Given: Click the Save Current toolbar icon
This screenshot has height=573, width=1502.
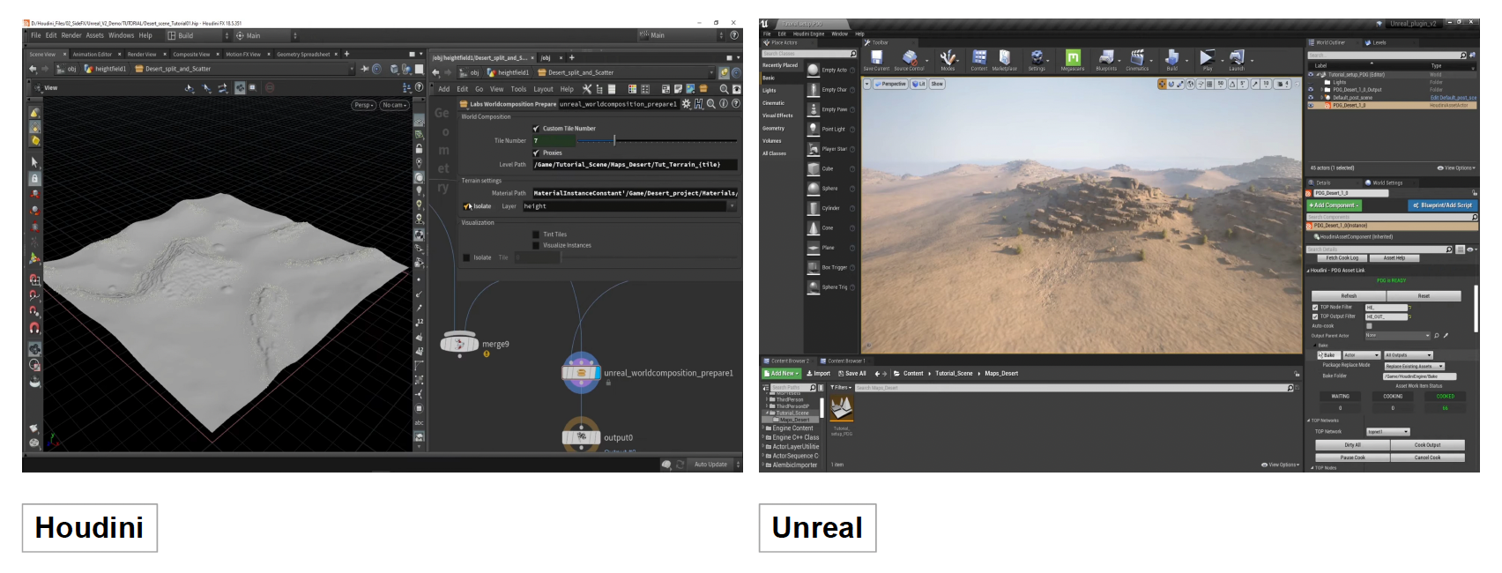Looking at the screenshot, I should coord(876,59).
